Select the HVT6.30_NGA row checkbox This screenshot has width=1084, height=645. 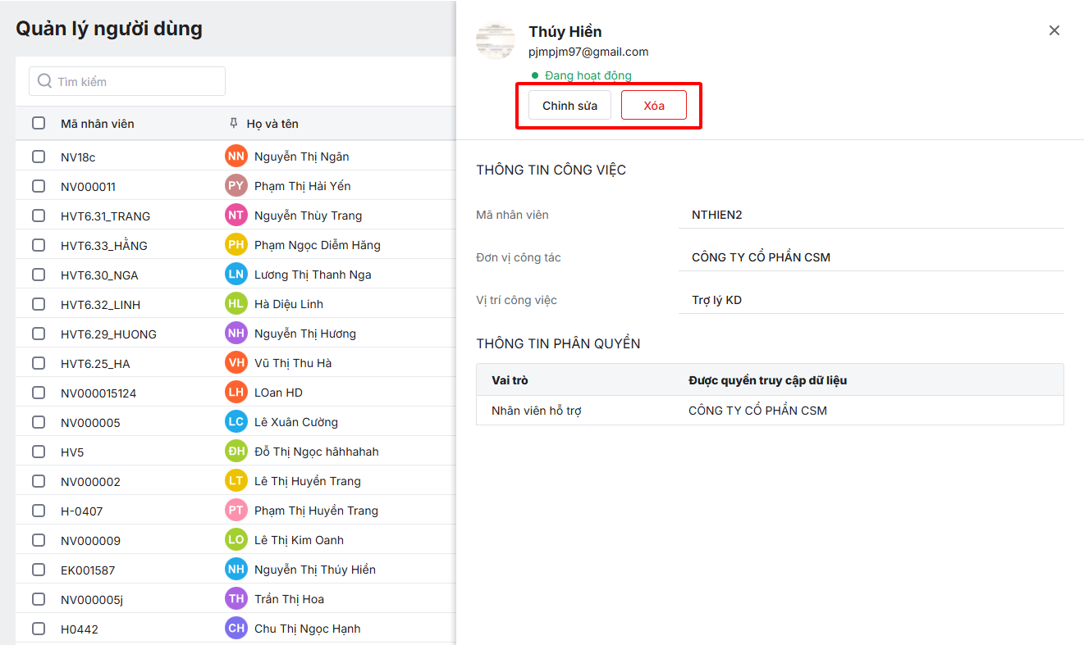tap(39, 275)
